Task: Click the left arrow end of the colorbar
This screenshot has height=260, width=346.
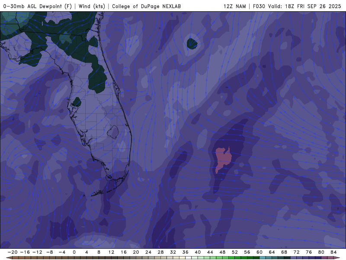Action: 9,258
